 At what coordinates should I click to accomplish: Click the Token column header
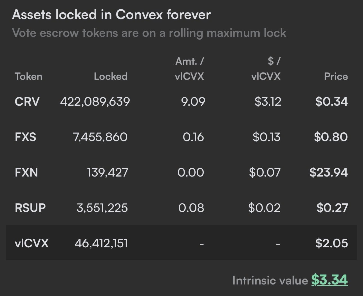point(28,76)
